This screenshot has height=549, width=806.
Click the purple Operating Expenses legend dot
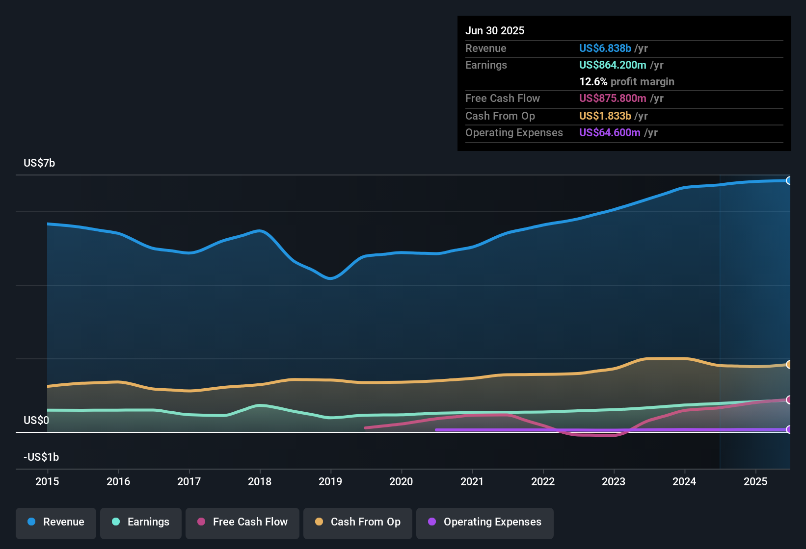(x=432, y=522)
